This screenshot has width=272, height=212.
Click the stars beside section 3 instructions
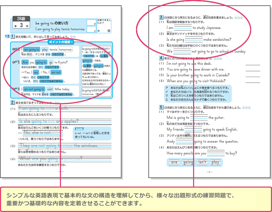[x=239, y=18]
